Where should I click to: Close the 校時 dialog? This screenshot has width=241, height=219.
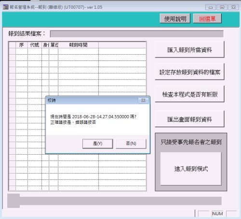tap(143, 101)
